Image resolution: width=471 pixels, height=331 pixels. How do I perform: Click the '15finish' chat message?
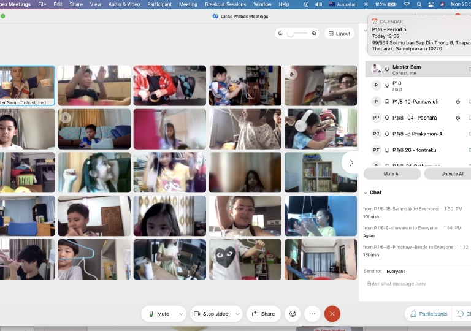point(371,255)
